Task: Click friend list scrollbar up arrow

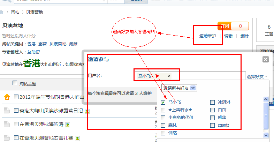Action: tap(266, 99)
